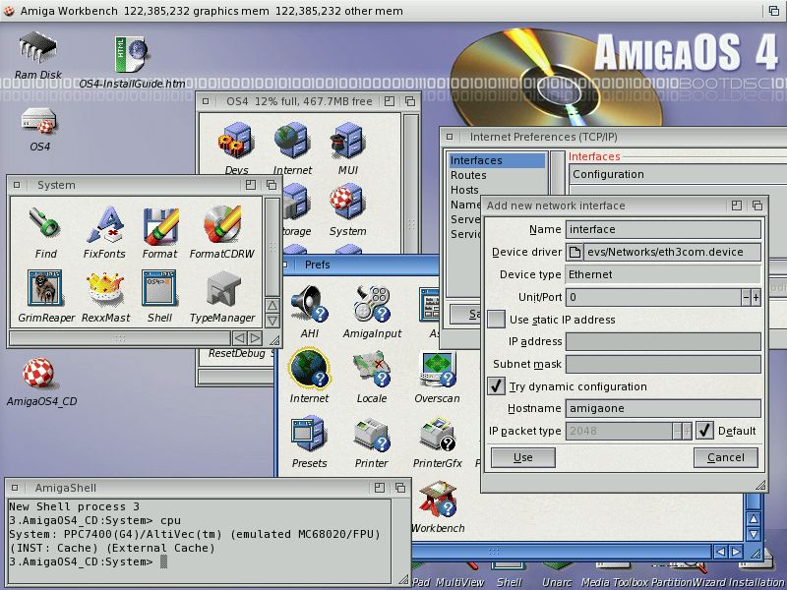Select Interfaces in Internet Preferences list
The width and height of the screenshot is (787, 590).
click(x=496, y=160)
